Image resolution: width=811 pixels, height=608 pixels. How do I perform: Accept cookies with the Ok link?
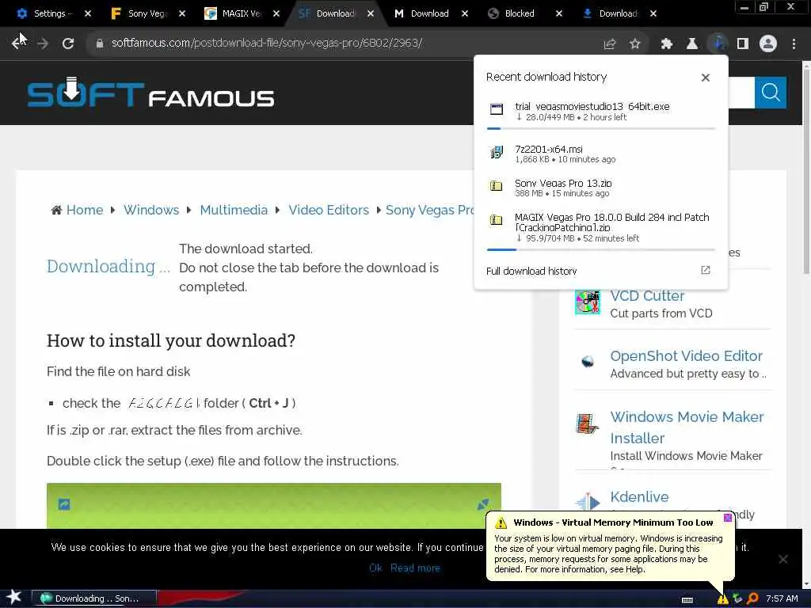[375, 568]
